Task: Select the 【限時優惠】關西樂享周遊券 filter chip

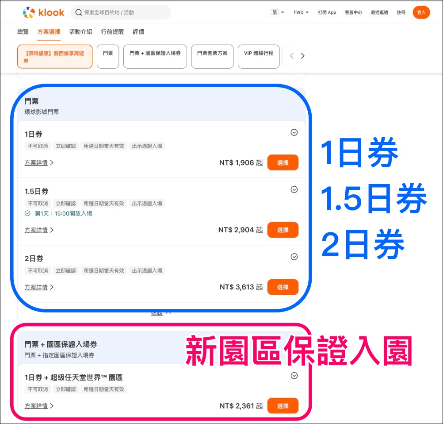Action: 55,57
